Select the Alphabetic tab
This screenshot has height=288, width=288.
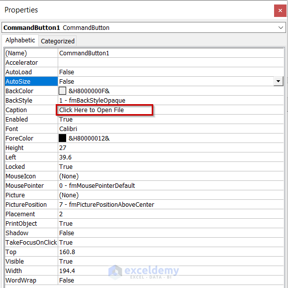pyautogui.click(x=20, y=40)
